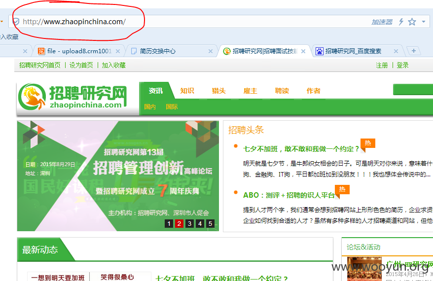Click the 加速器 accelerator button

pos(382,22)
